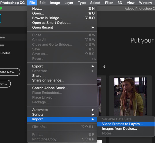Open the View menu

click(x=131, y=3)
